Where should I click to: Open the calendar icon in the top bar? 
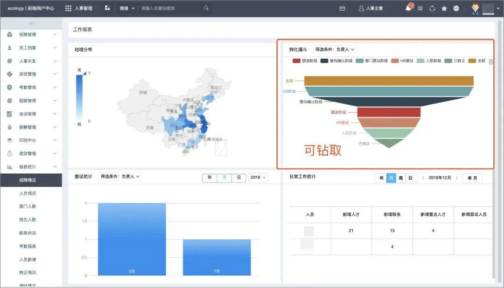(x=342, y=8)
